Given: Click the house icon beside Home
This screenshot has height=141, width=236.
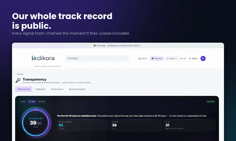Looking at the screenshot, I should (140, 58).
